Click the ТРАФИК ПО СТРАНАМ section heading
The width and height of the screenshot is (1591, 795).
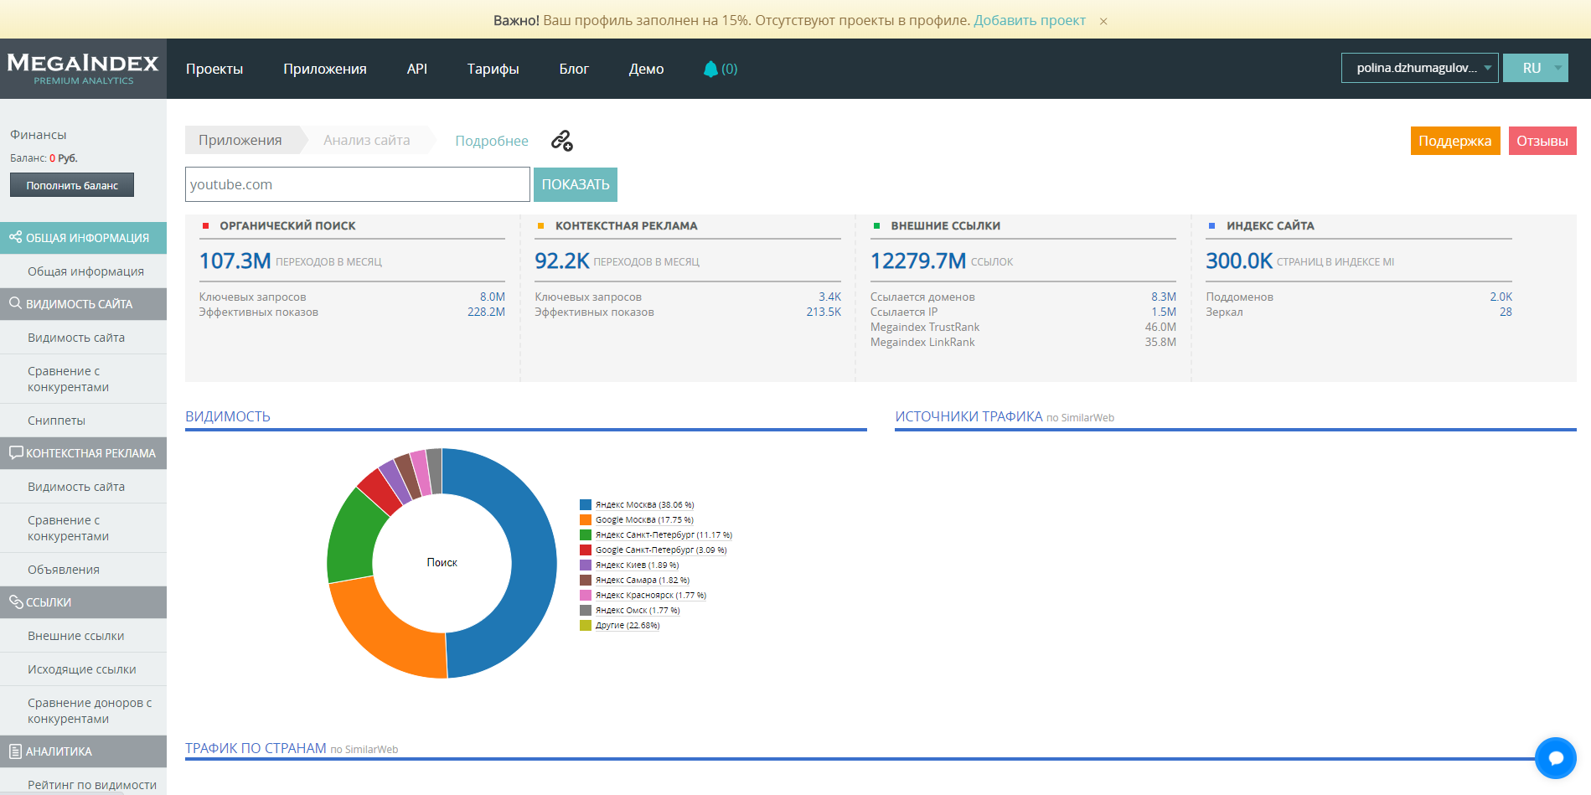coord(256,748)
